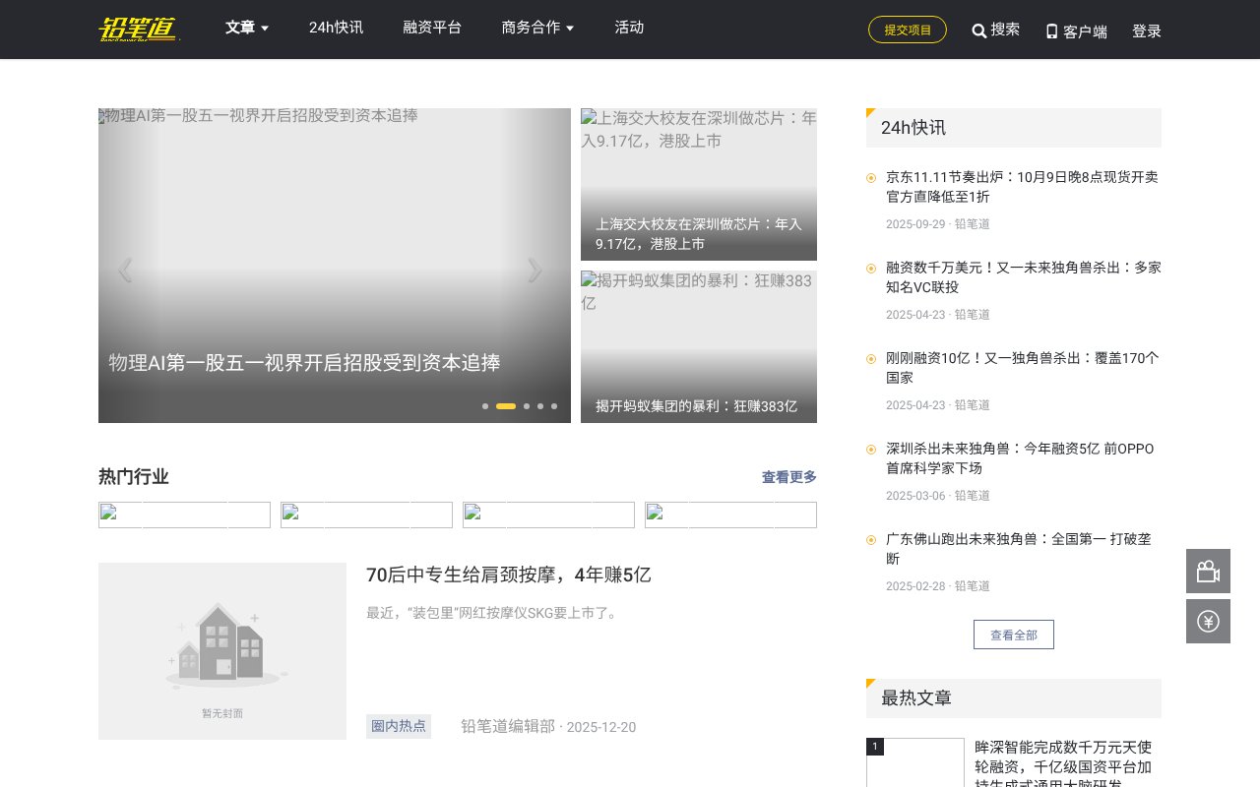1260x787 pixels.
Task: Click the 搜索 magnifier icon
Action: click(x=978, y=30)
